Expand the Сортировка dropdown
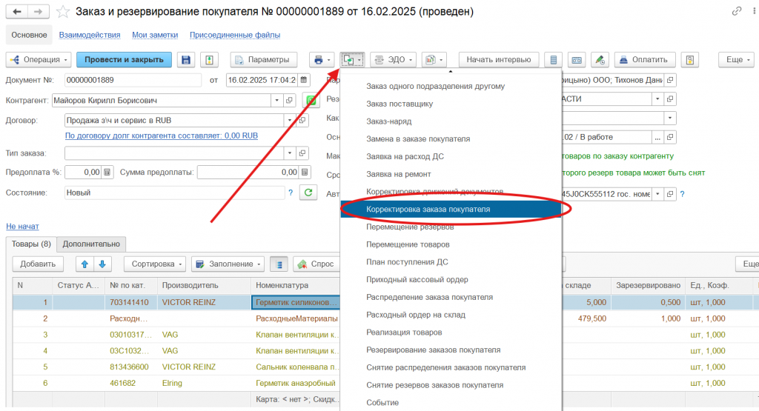 click(x=155, y=264)
